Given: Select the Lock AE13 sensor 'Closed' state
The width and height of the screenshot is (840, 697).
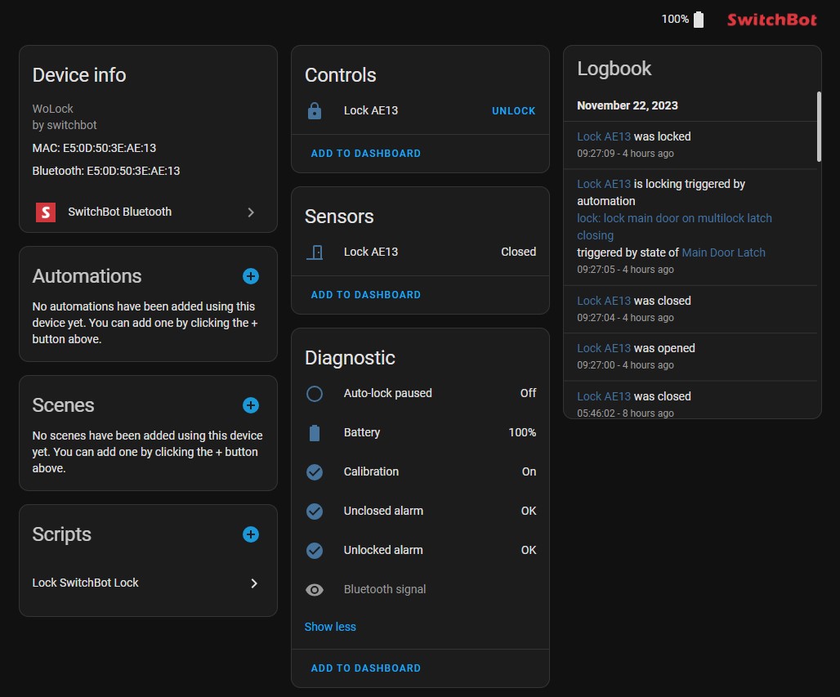Looking at the screenshot, I should tap(518, 252).
